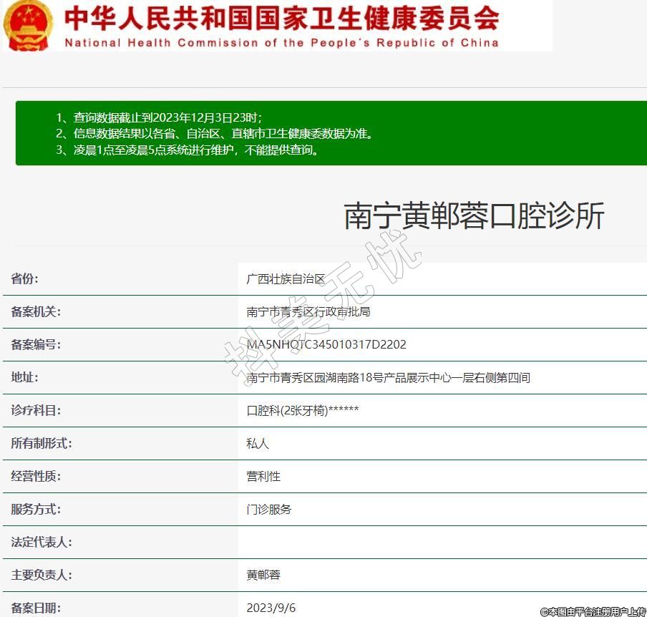Screen dimensions: 647x617
Task: Click the filing number starting with MA5NHQTC
Action: [326, 344]
